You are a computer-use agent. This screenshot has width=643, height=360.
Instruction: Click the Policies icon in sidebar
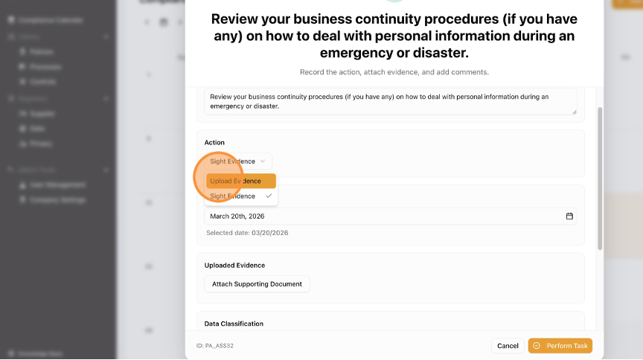(x=23, y=52)
